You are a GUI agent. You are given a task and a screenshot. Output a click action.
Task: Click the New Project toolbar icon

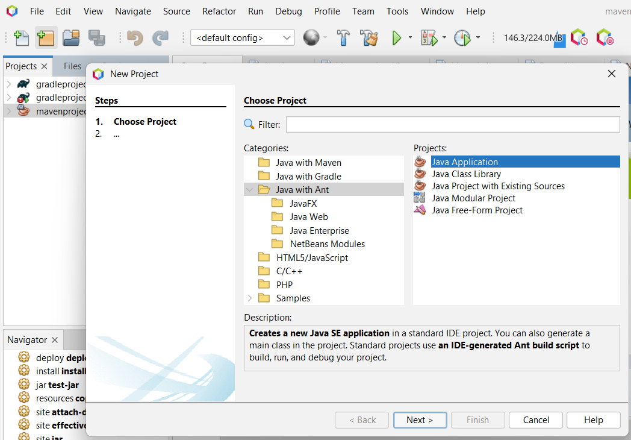(46, 38)
